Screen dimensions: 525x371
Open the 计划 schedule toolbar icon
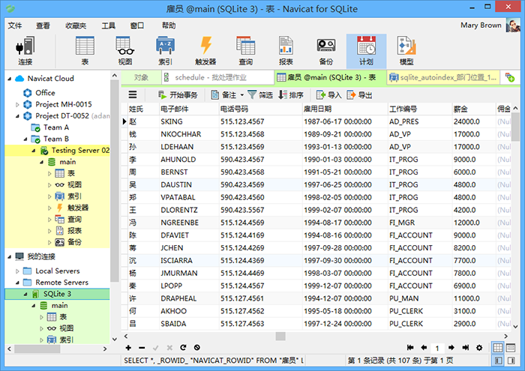[x=366, y=51]
